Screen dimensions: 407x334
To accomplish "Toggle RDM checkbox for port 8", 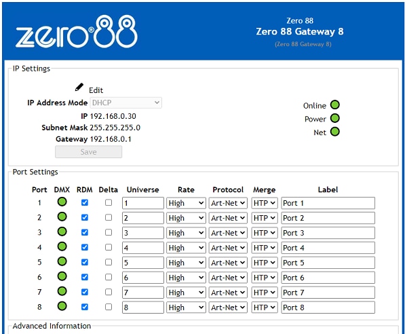I will tap(85, 307).
